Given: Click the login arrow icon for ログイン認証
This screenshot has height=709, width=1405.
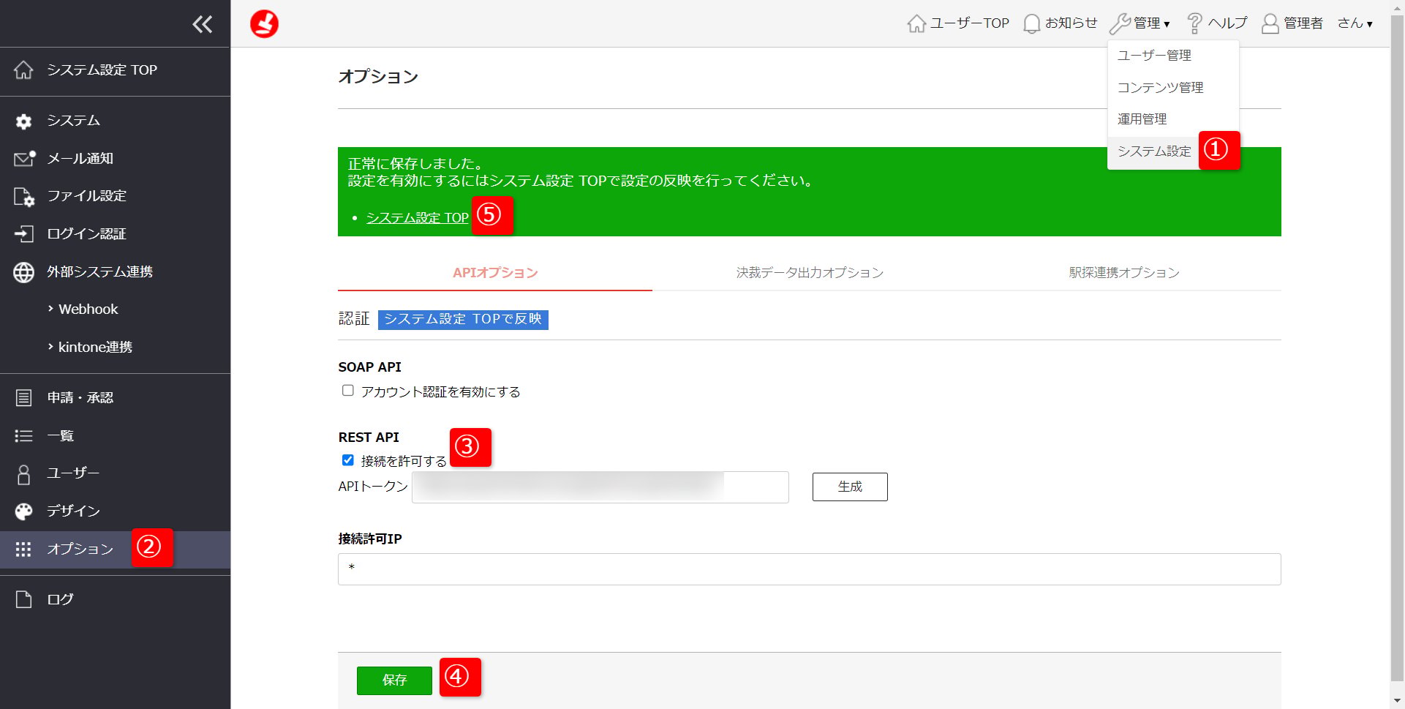Looking at the screenshot, I should pyautogui.click(x=24, y=234).
